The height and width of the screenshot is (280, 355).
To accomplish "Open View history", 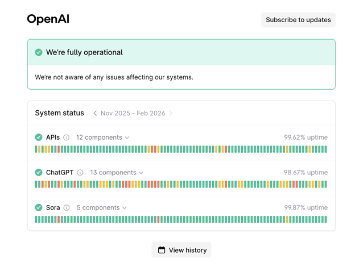I will pyautogui.click(x=181, y=250).
